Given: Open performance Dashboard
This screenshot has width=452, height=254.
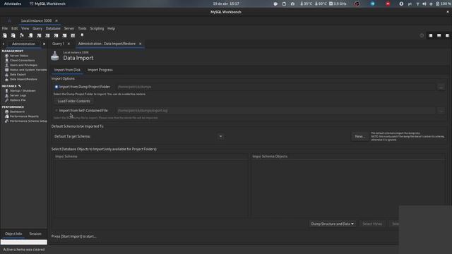Looking at the screenshot, I should click(x=17, y=111).
